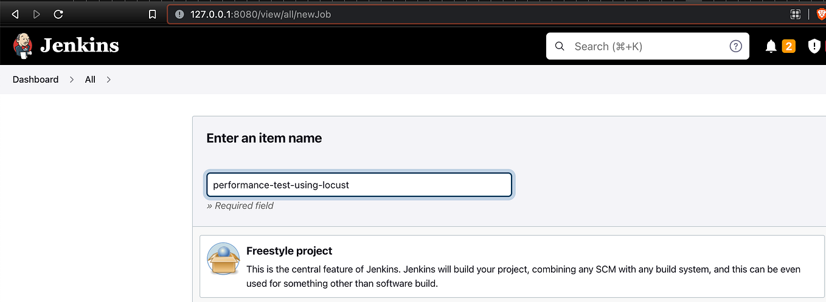Reload the page
Screen dimensions: 826x302
point(58,14)
